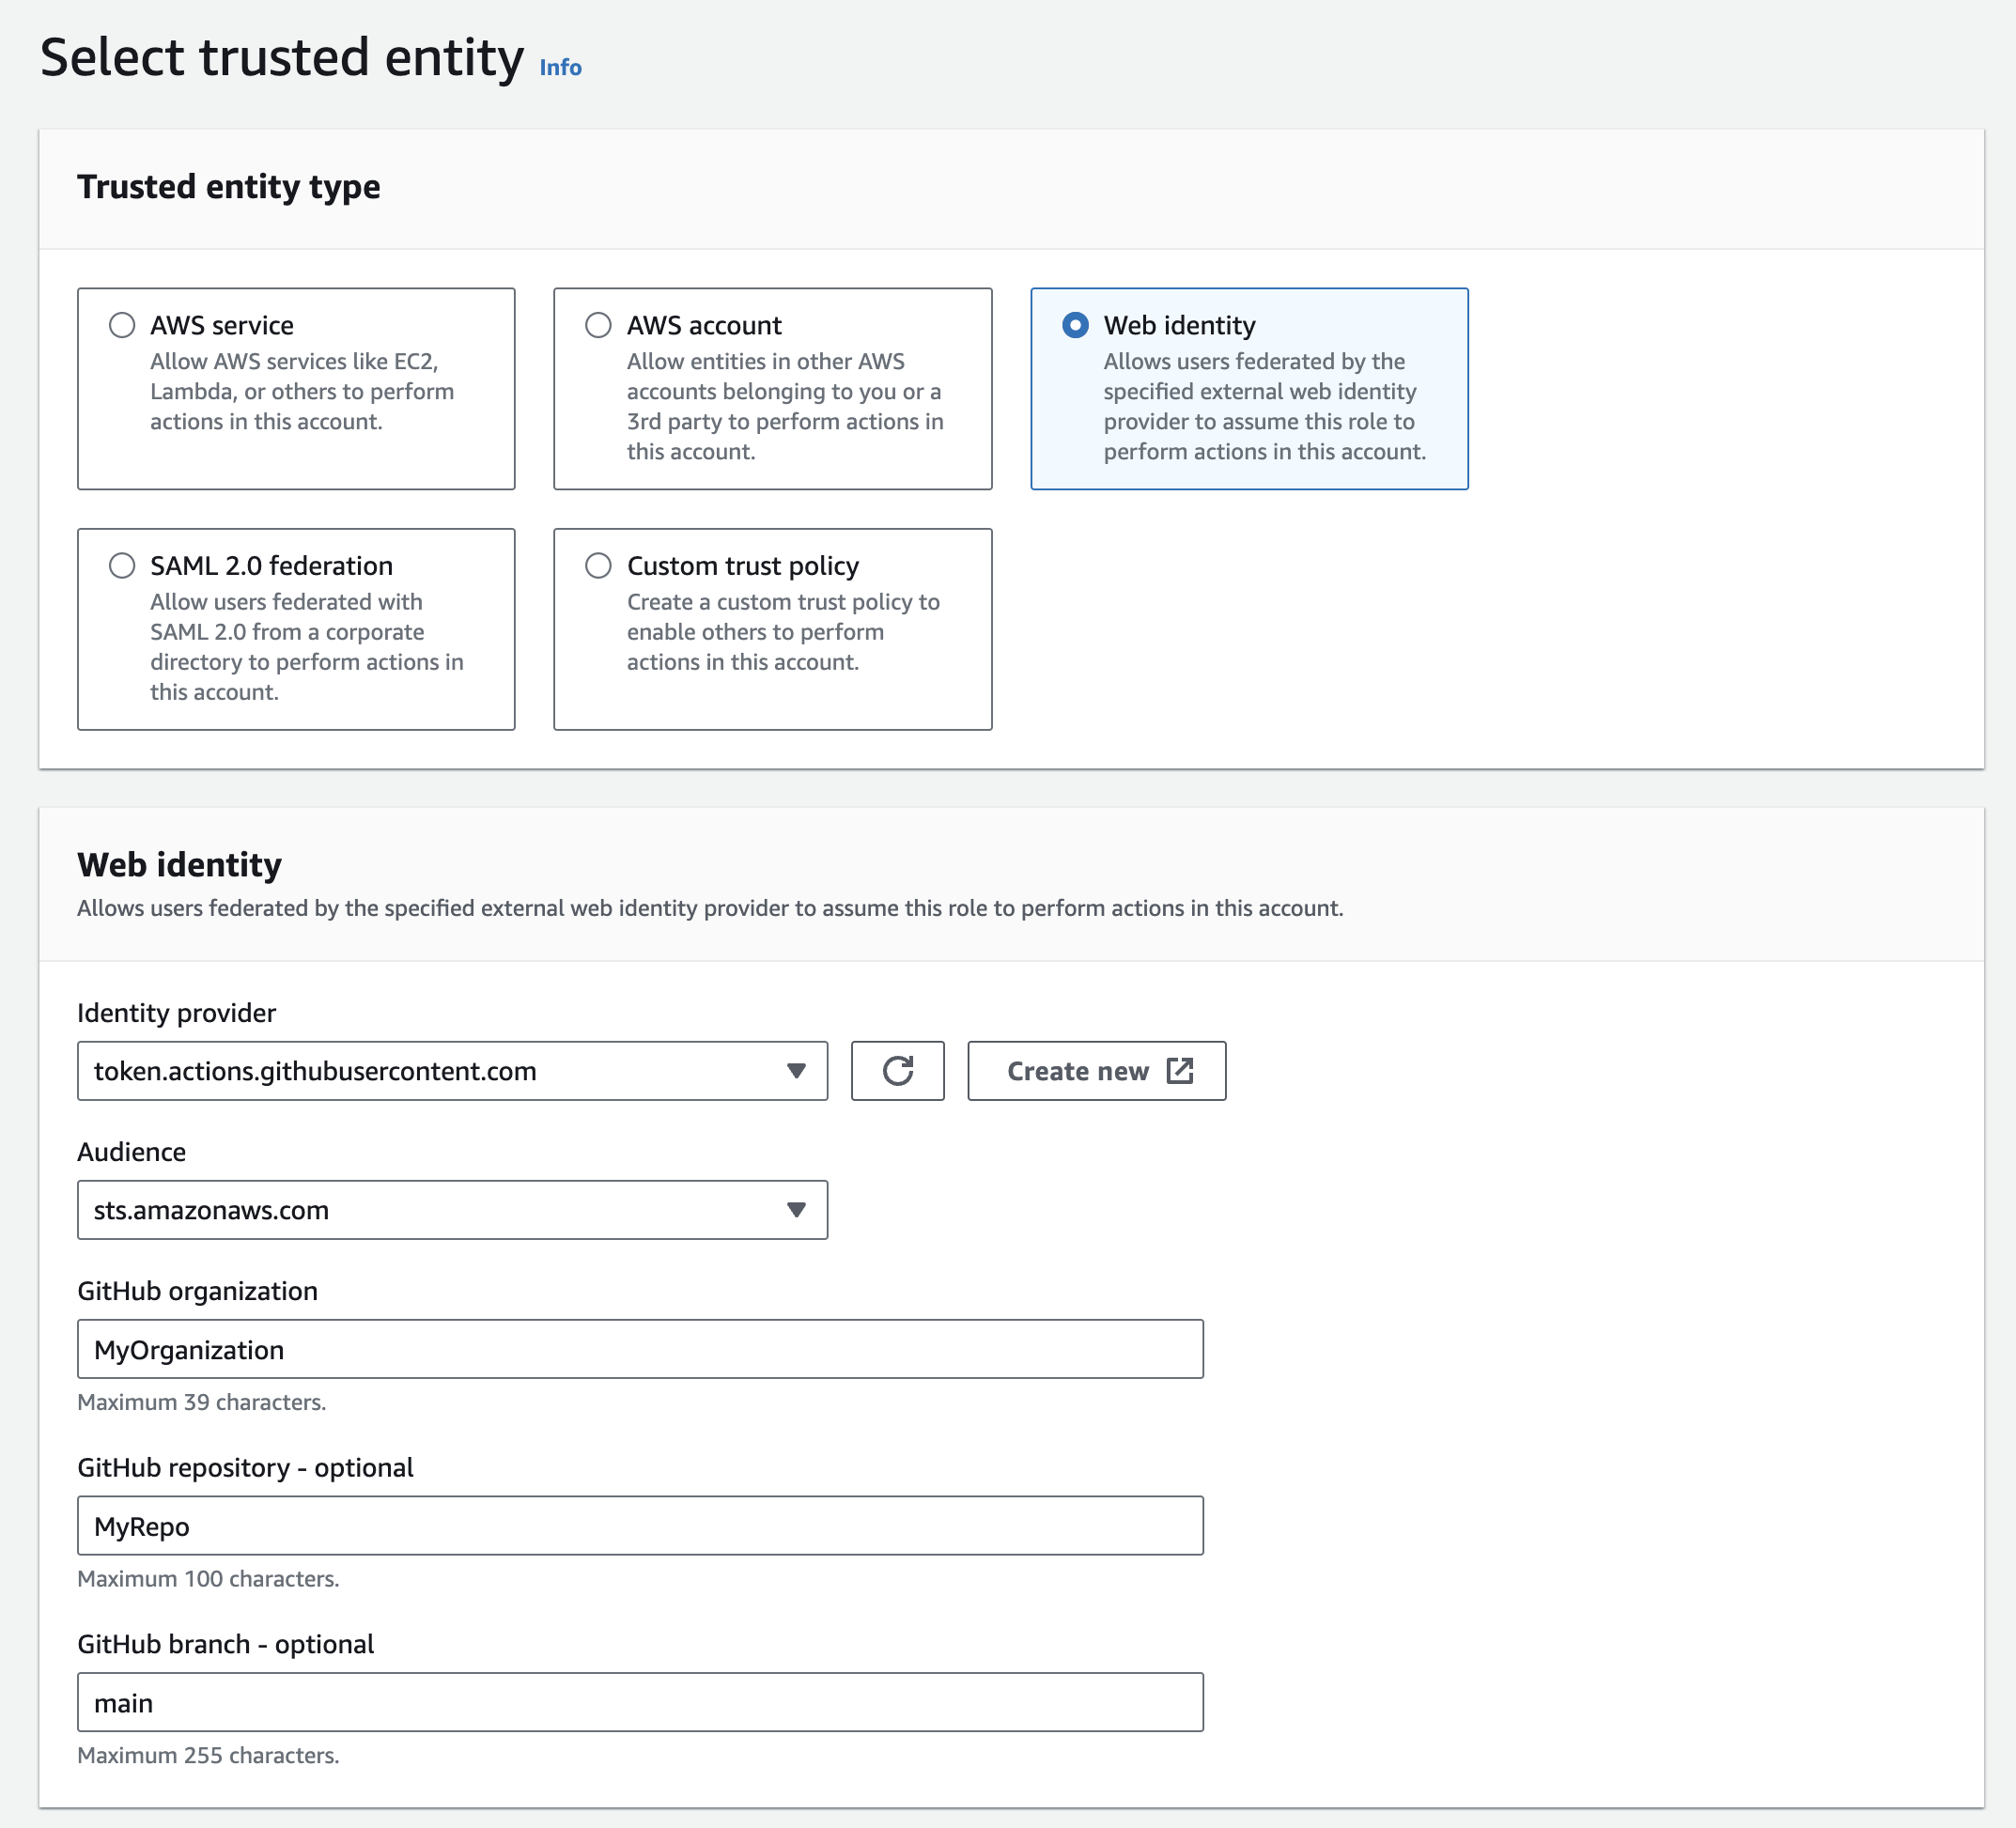Click the 'Audience' field label
Screen dimensions: 2016x1828
pyautogui.click(x=131, y=1152)
